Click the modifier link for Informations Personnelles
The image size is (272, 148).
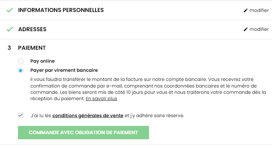(x=259, y=10)
